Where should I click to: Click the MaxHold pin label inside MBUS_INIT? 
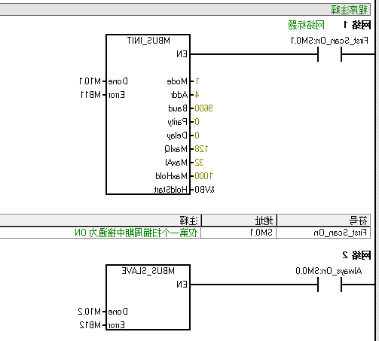tap(172, 176)
